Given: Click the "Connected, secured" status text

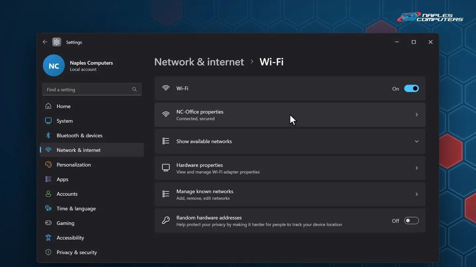Looking at the screenshot, I should coord(195,119).
